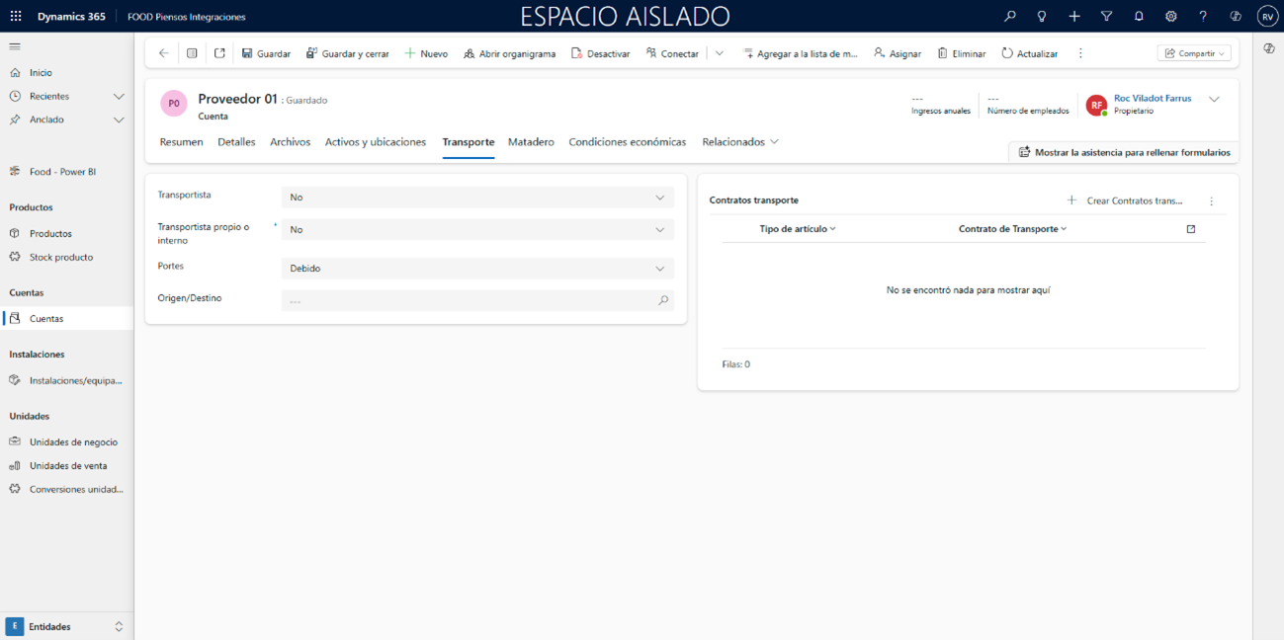Click the Dynamics 365 app launcher waffle icon
Image resolution: width=1284 pixels, height=640 pixels.
tap(16, 17)
